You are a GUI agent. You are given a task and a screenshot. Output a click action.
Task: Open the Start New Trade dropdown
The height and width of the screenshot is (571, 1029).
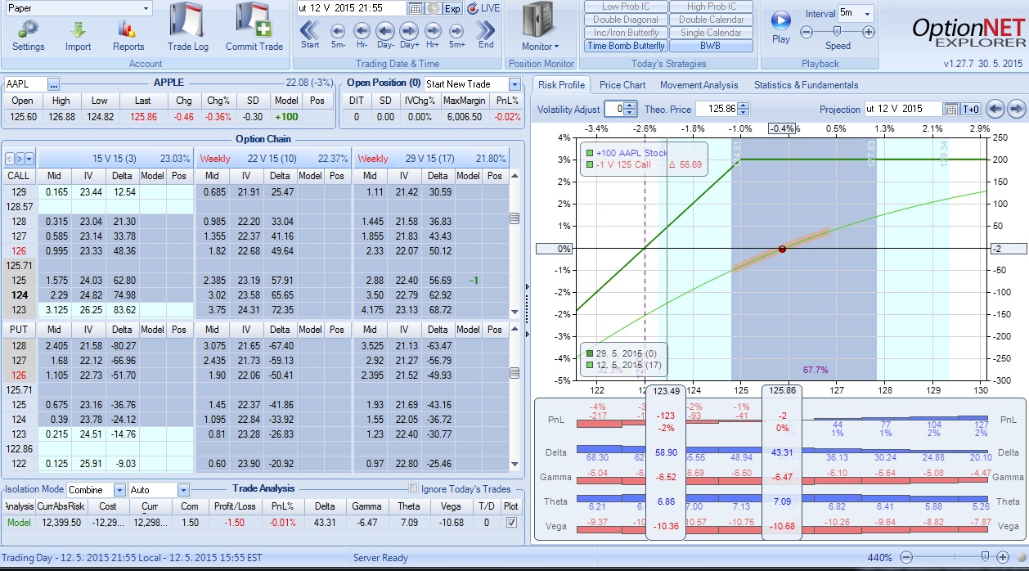point(514,84)
